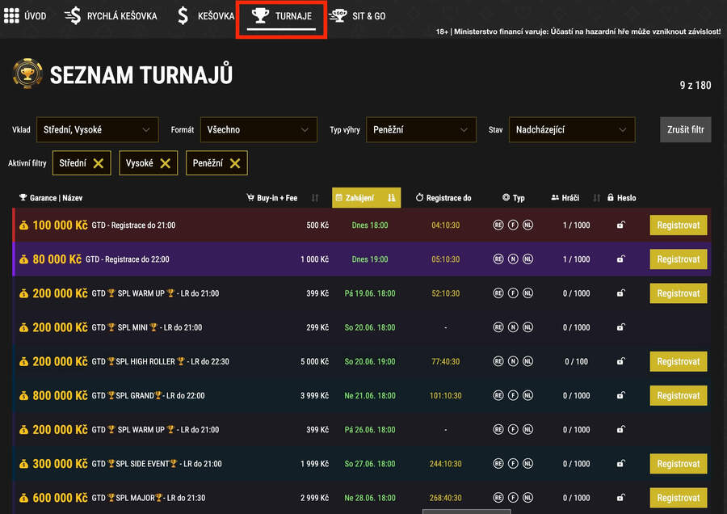This screenshot has height=514, width=727.
Task: Register for the 100 000 Kč tournament
Action: click(679, 225)
